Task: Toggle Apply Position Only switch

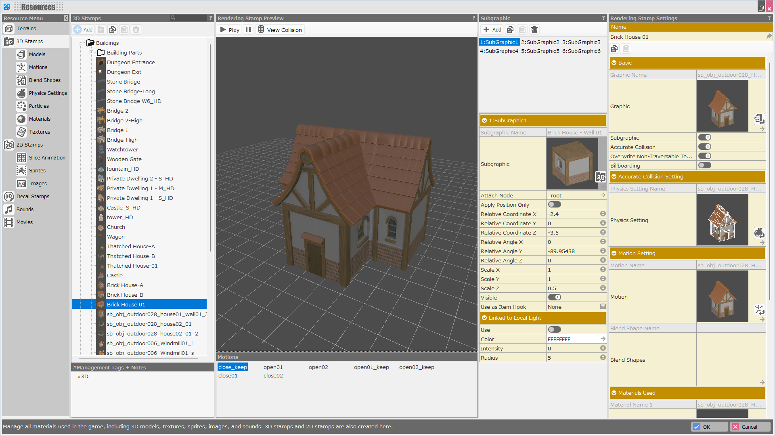Action: click(x=554, y=205)
